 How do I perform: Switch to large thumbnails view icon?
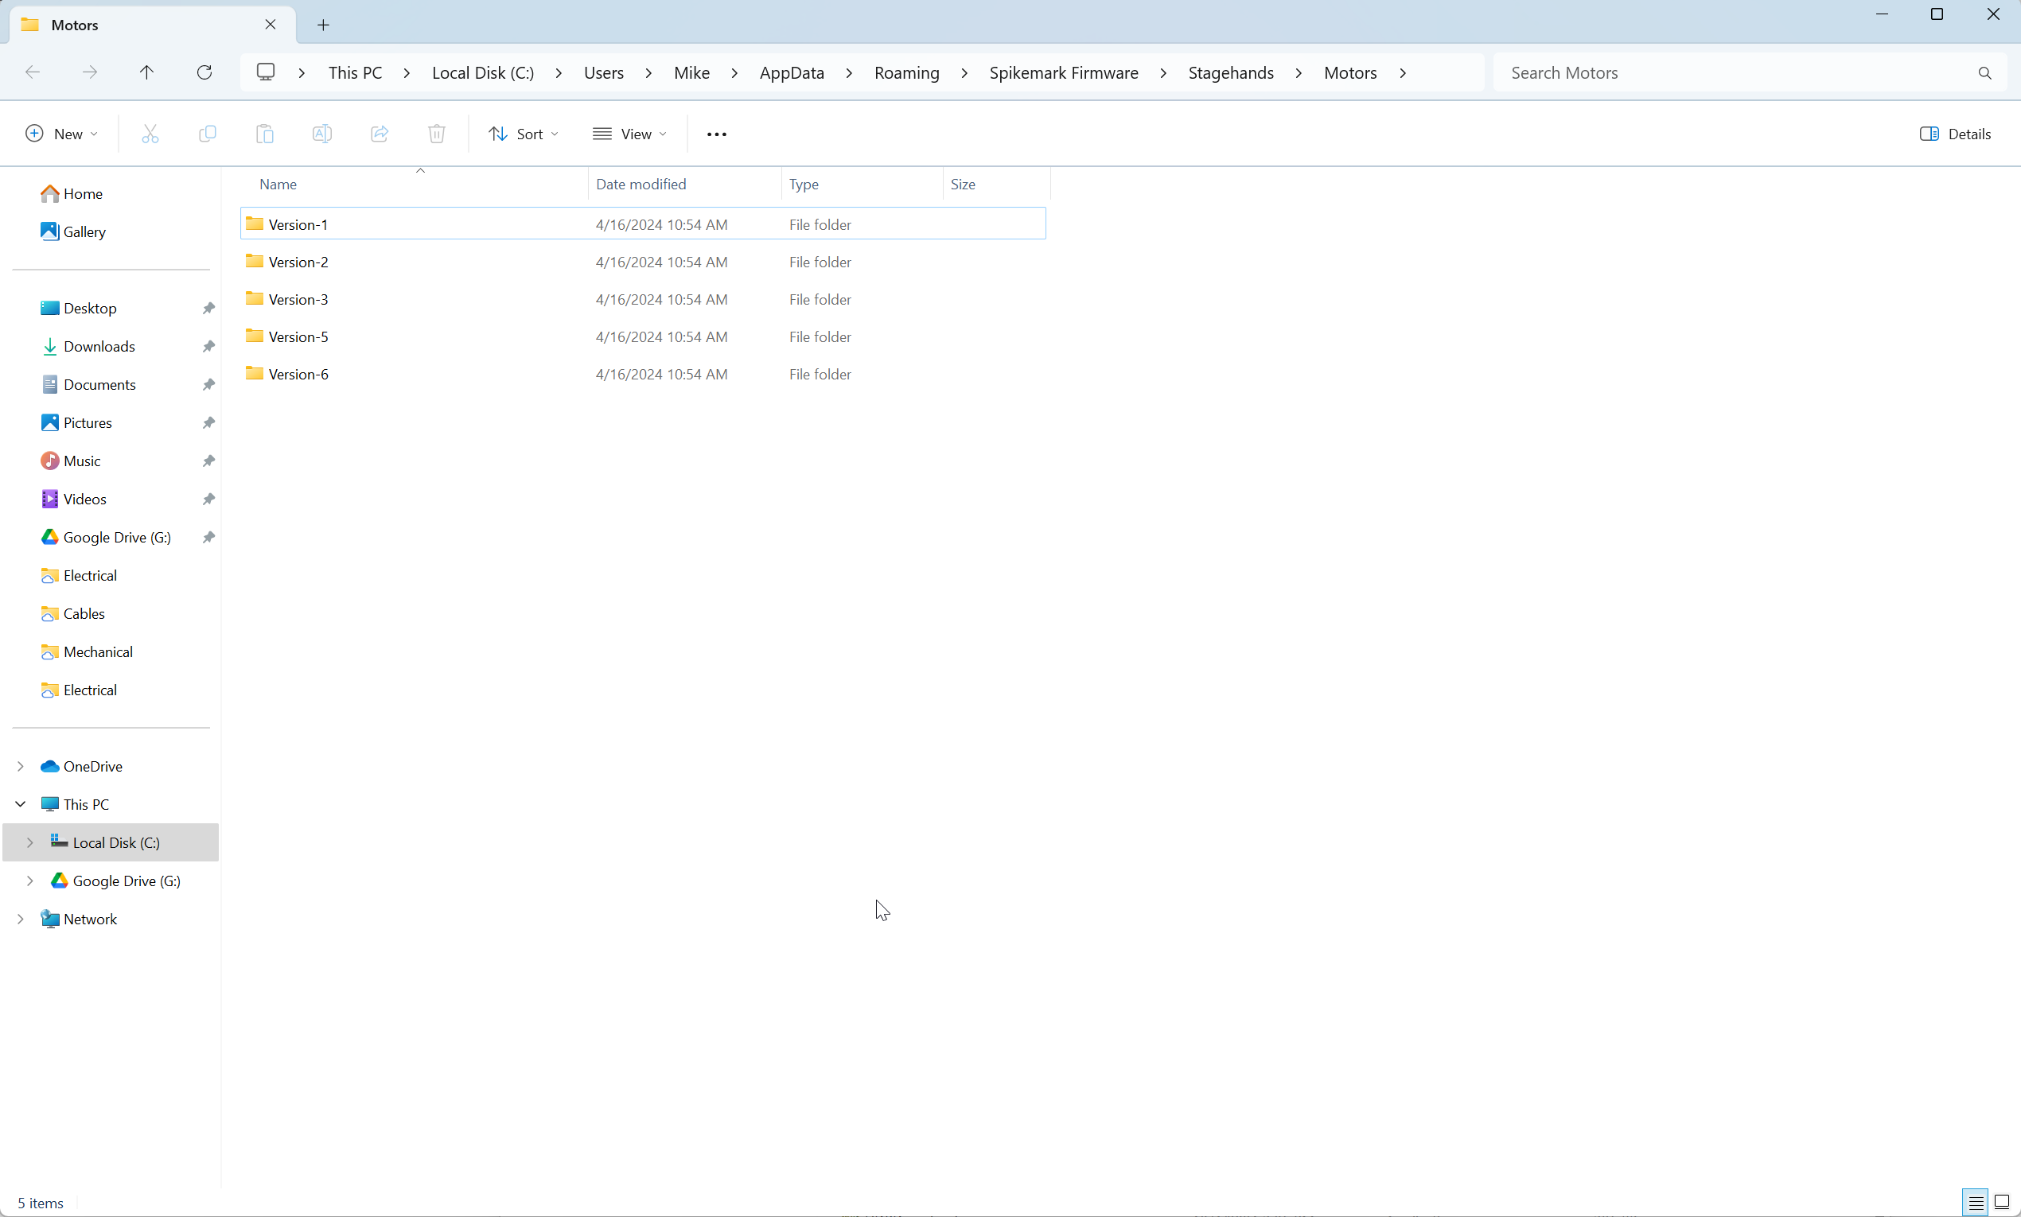click(x=2001, y=1202)
